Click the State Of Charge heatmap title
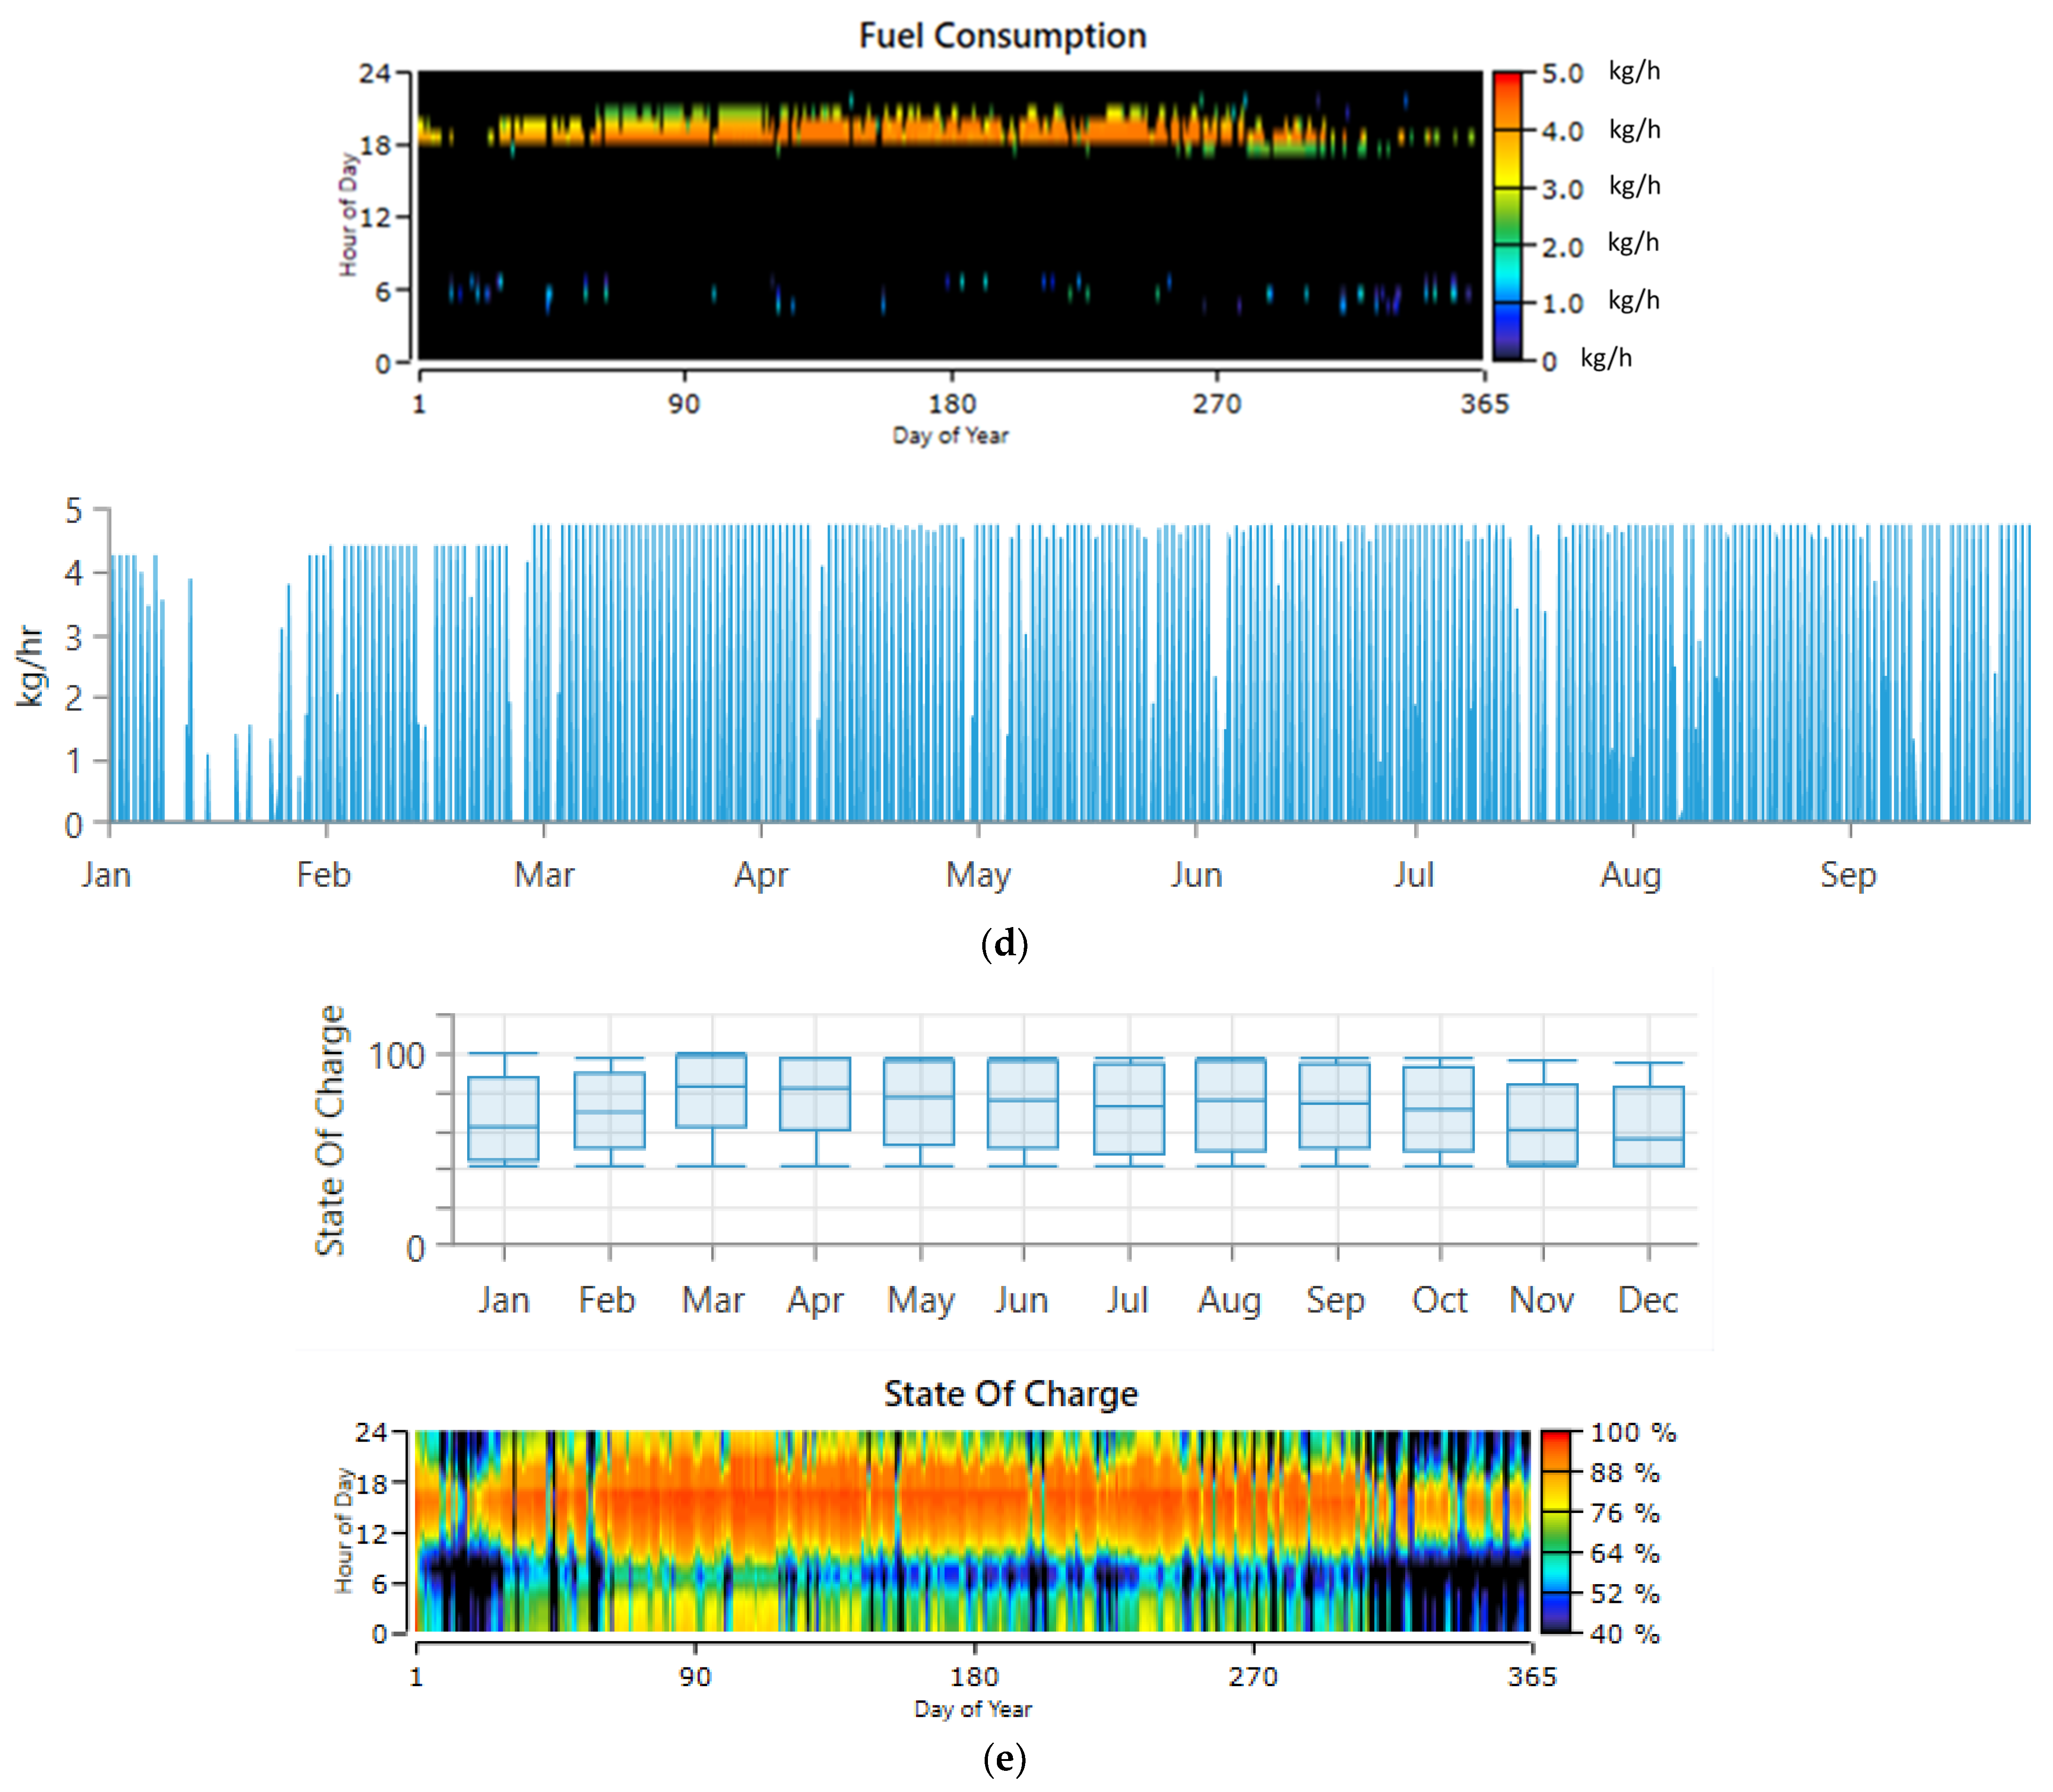 click(1010, 1394)
